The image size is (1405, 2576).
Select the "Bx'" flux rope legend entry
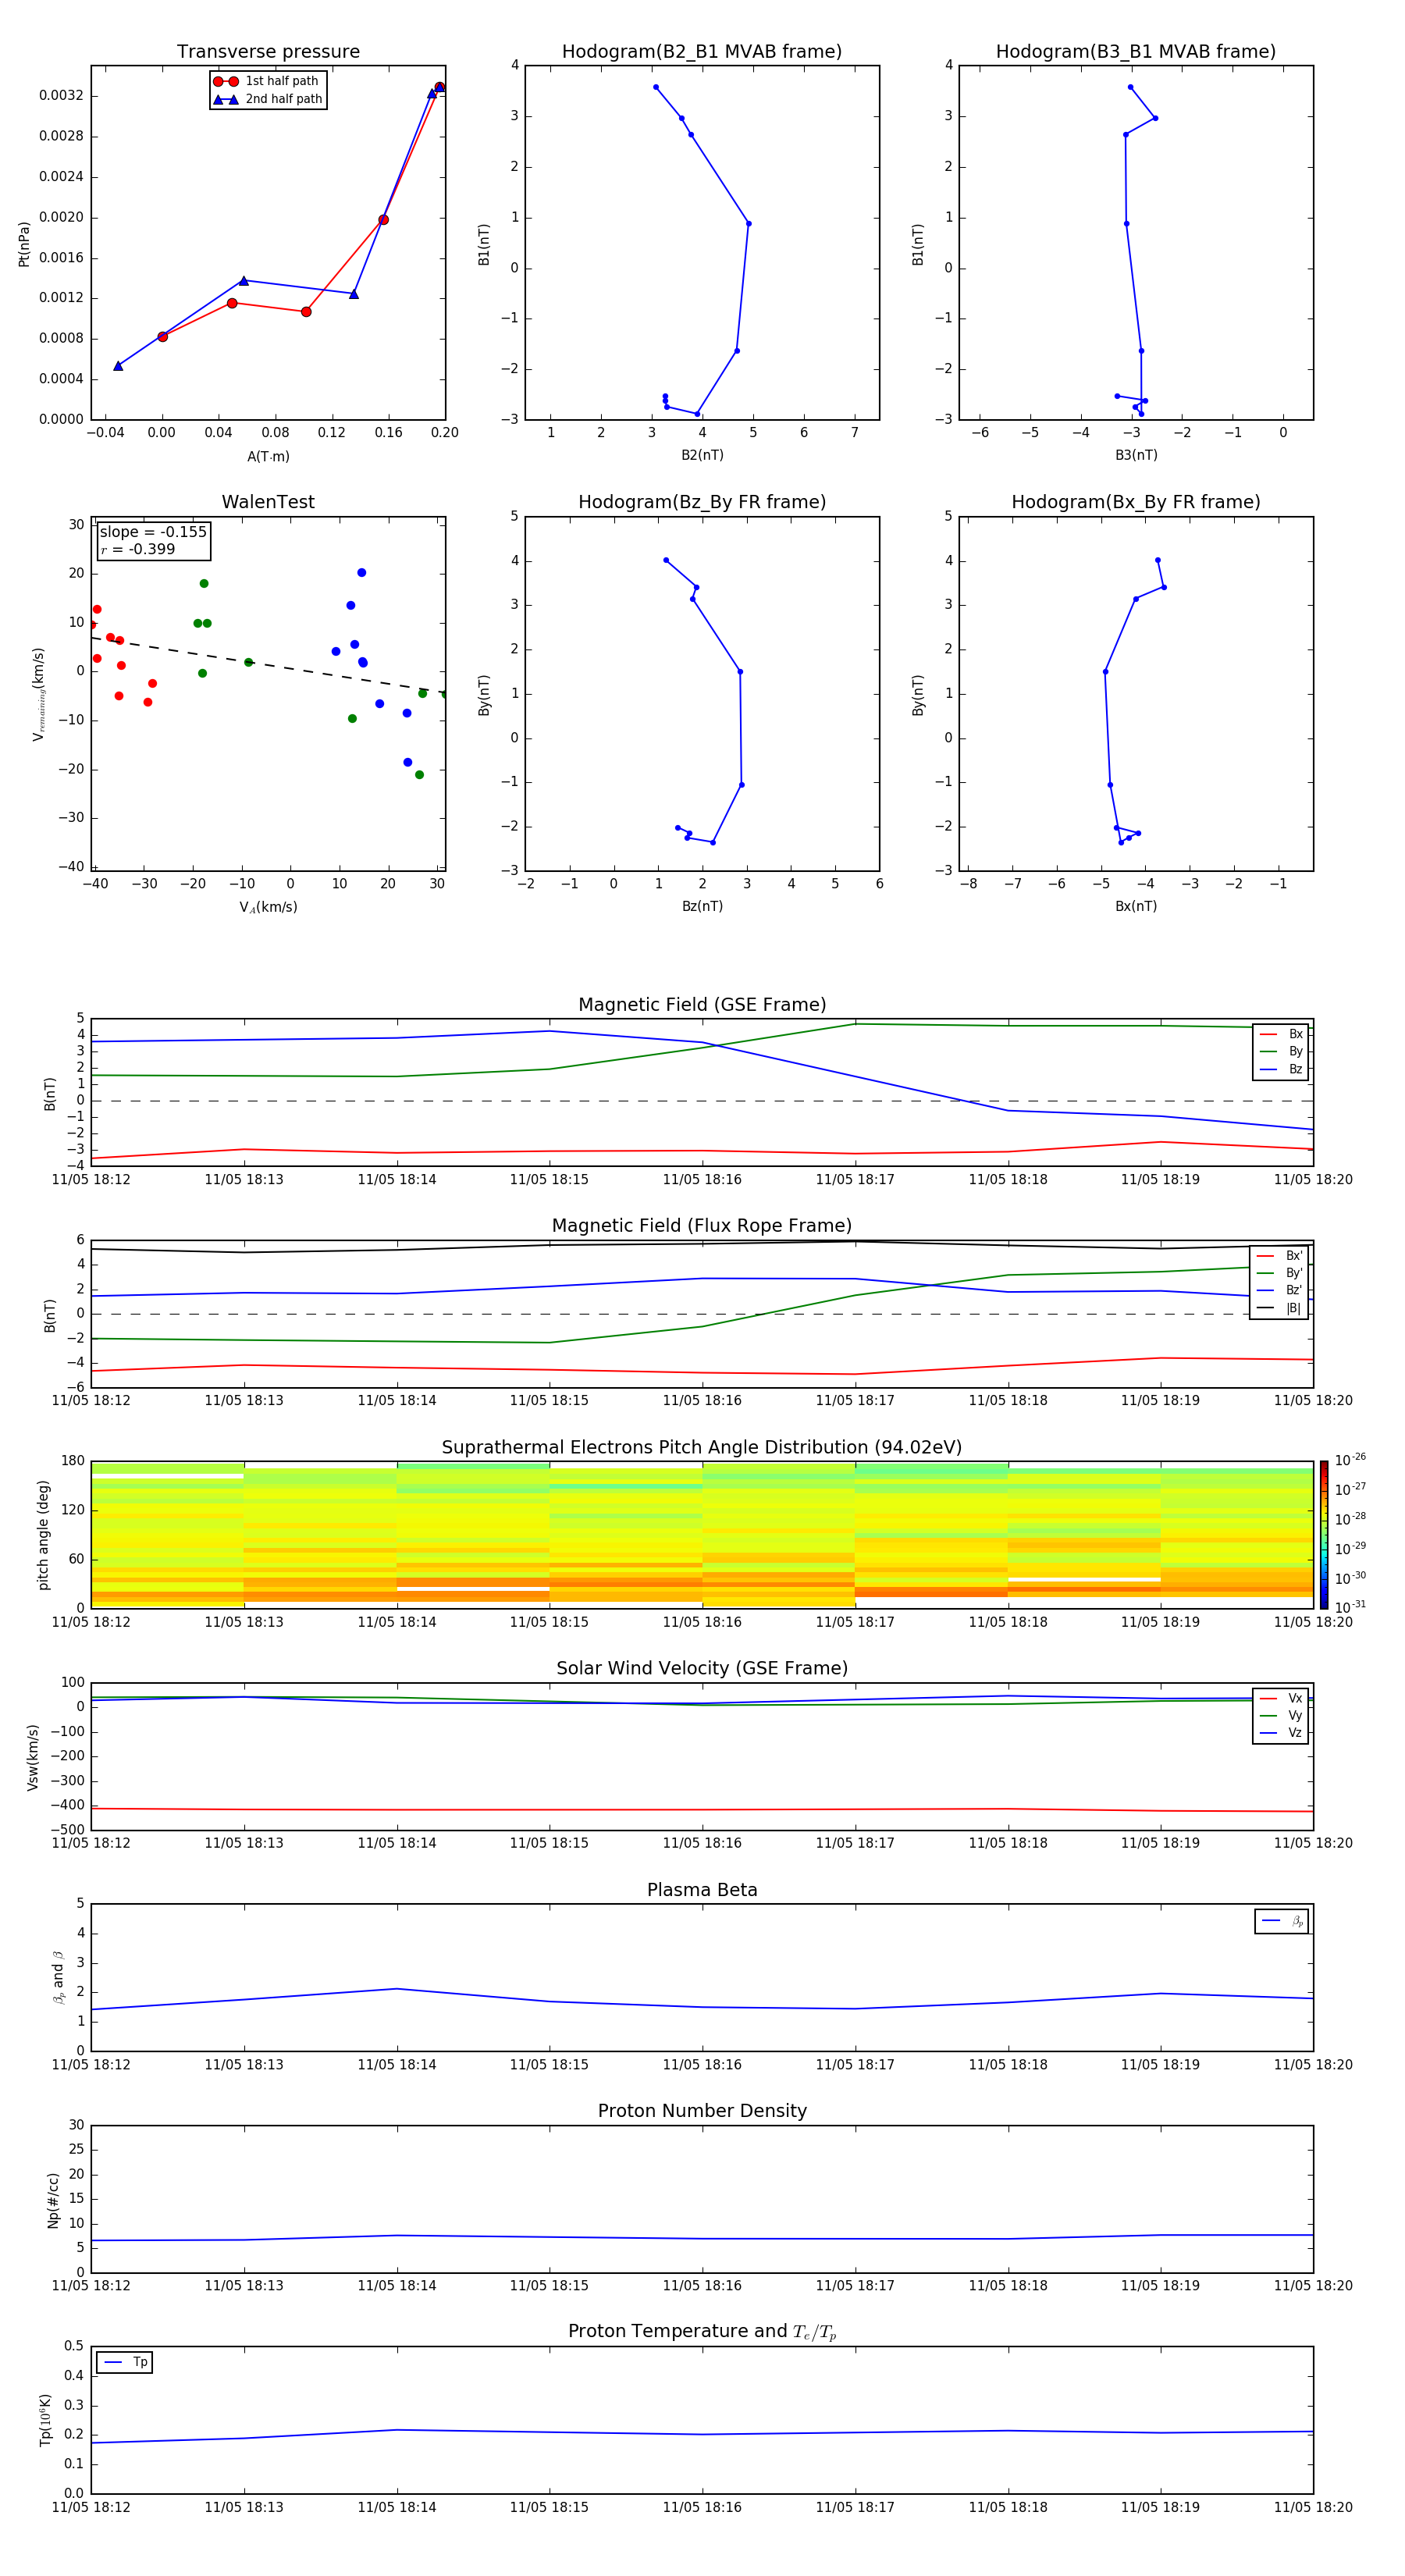click(x=1280, y=1256)
